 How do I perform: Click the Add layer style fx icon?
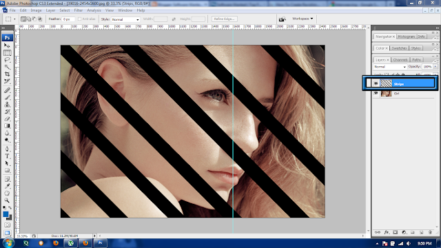click(x=387, y=232)
